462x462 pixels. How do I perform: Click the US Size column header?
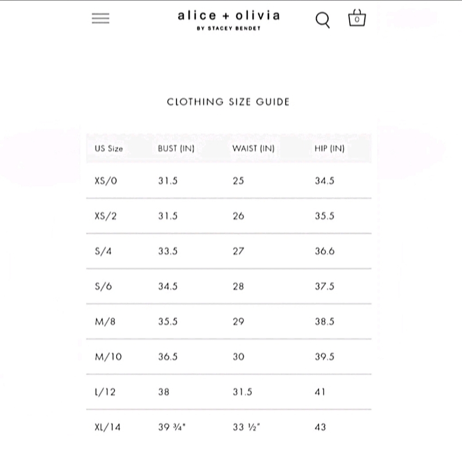click(x=109, y=148)
